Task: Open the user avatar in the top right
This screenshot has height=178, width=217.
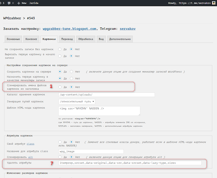Action: (214, 3)
